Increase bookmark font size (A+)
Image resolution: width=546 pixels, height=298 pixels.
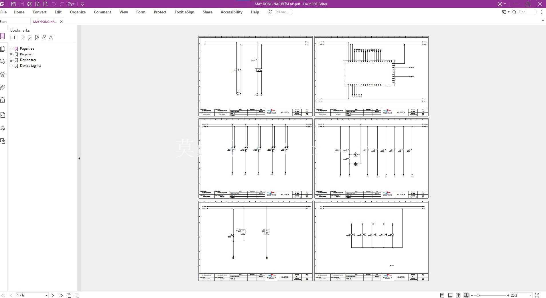coord(44,37)
